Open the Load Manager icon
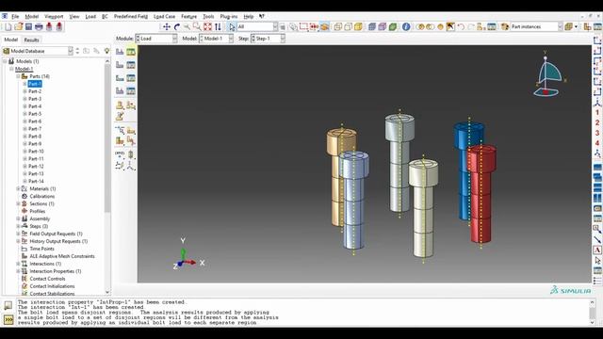The image size is (603, 339). [x=131, y=52]
